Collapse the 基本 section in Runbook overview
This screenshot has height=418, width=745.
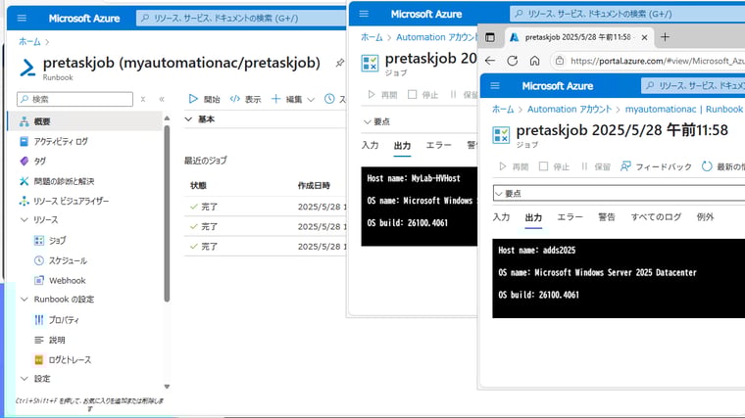coord(188,119)
